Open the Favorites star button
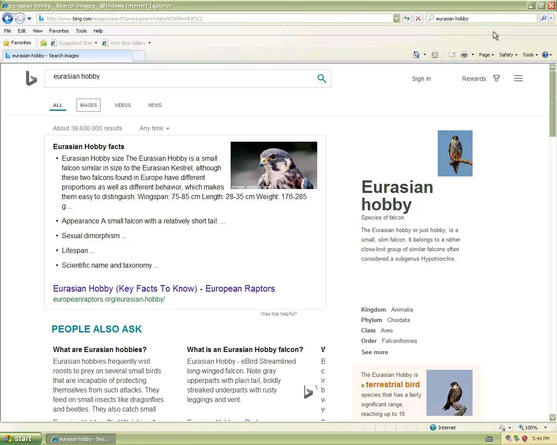 (17, 43)
